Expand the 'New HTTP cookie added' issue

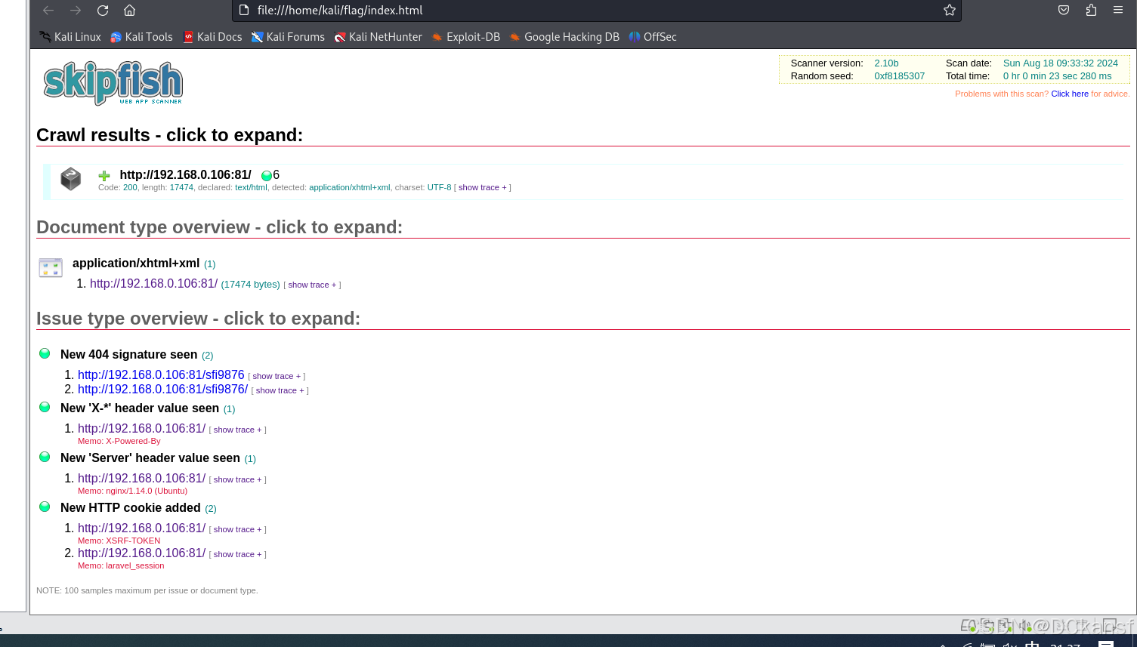(131, 508)
